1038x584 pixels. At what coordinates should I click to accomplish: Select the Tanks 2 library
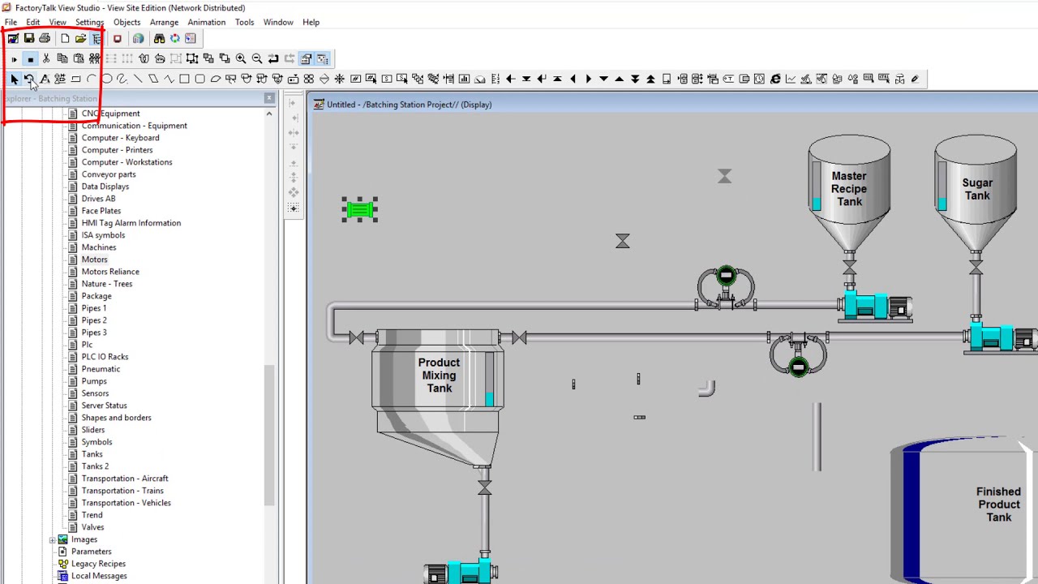pyautogui.click(x=95, y=466)
